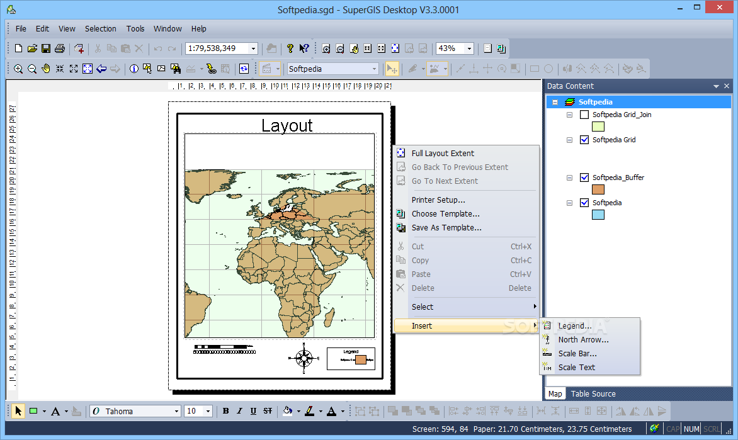Switch to the Map tab
This screenshot has height=440, width=738.
555,394
